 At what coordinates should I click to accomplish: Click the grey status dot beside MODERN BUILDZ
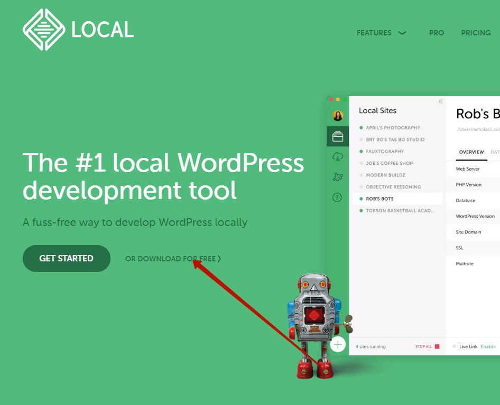click(x=361, y=175)
